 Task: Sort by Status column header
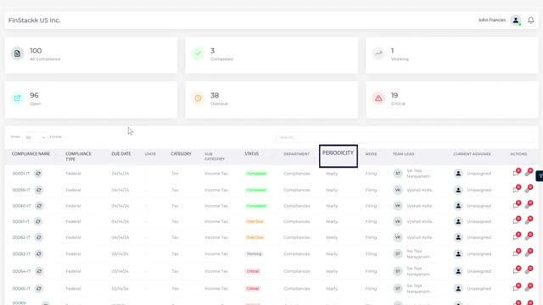(252, 154)
